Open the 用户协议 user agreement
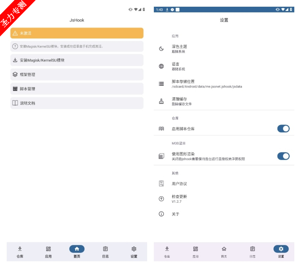Screen dimensions: 301x268 coord(224,184)
